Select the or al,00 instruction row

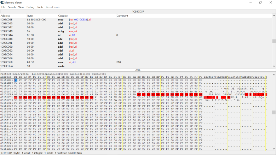136,35
